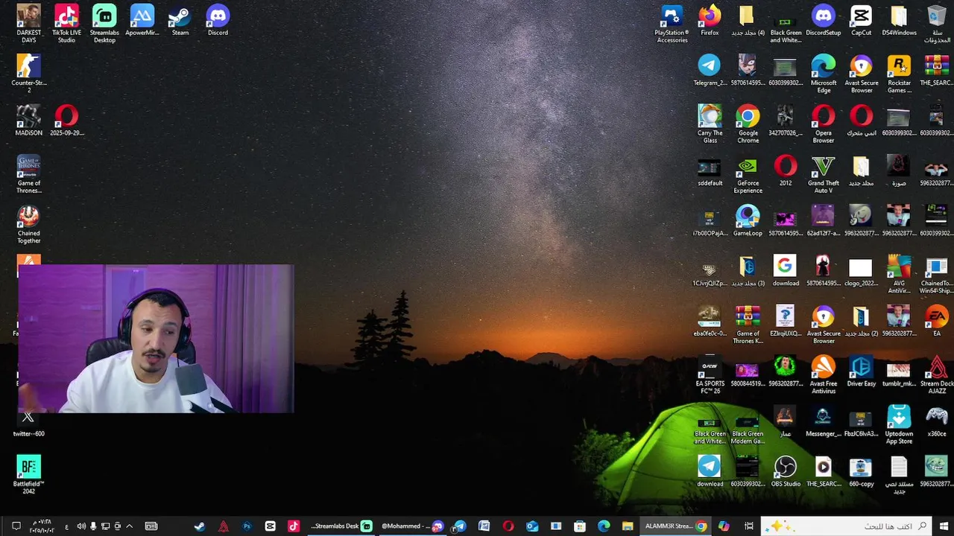The width and height of the screenshot is (954, 536).
Task: Open the notification center icon
Action: click(16, 526)
